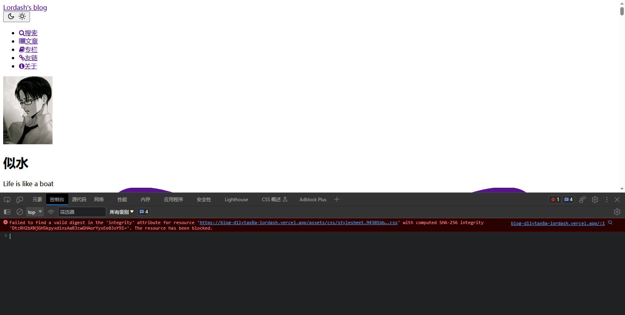Show the console sidebar panel
This screenshot has width=625, height=315.
pos(7,212)
